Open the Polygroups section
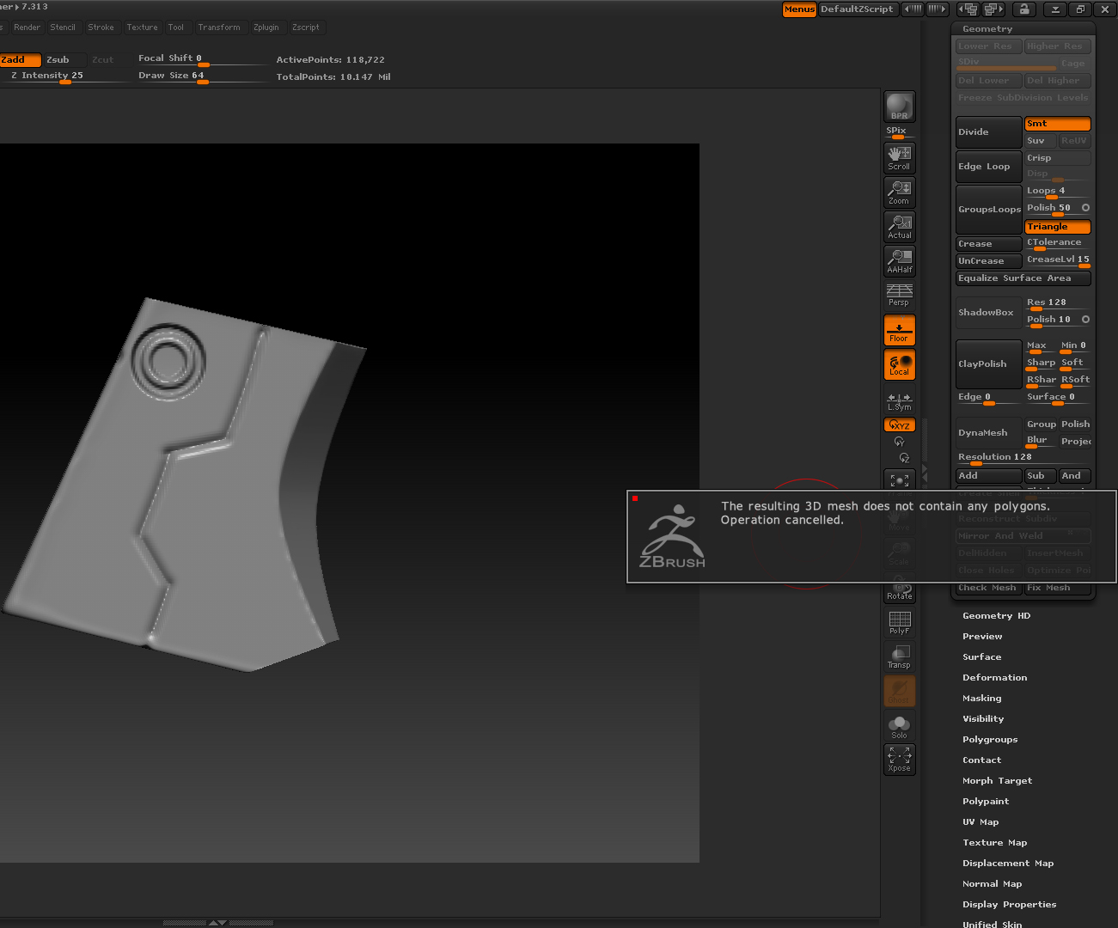The image size is (1118, 928). pos(990,740)
